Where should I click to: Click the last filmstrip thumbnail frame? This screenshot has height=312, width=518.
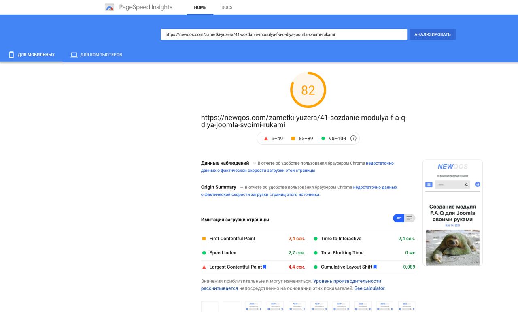point(407,307)
